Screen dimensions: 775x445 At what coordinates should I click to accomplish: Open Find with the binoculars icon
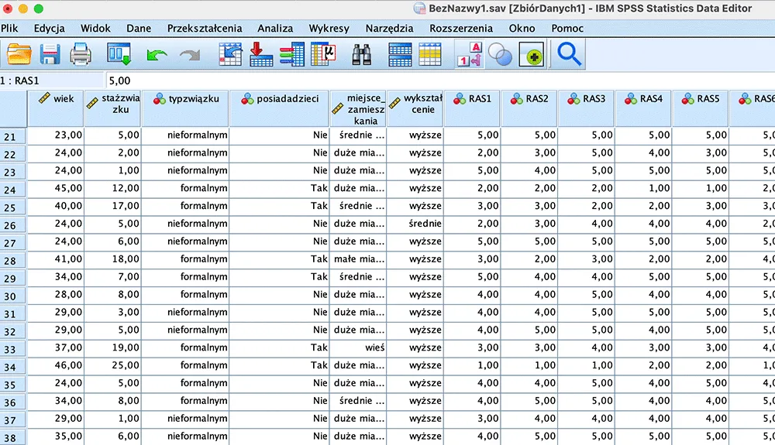click(362, 54)
